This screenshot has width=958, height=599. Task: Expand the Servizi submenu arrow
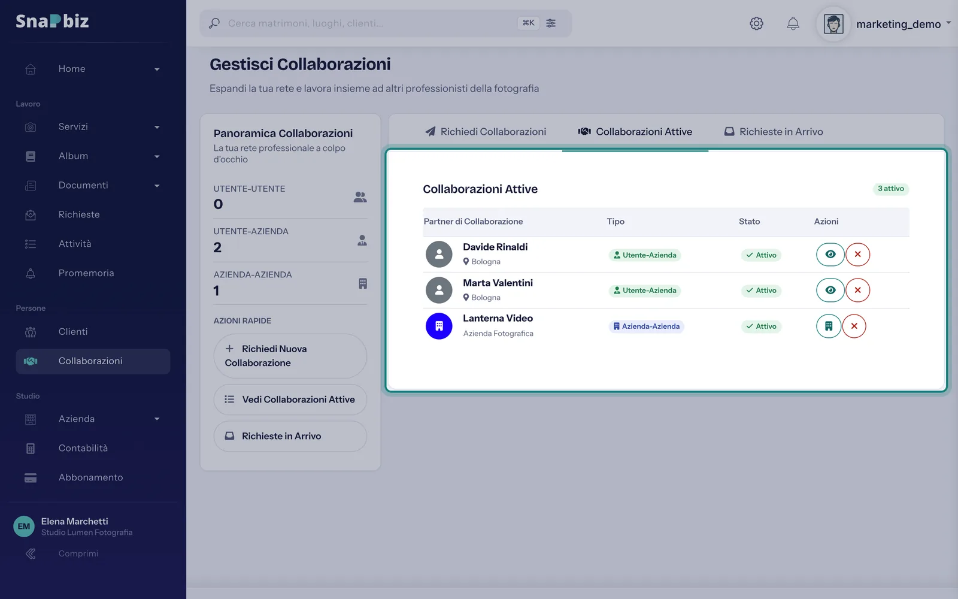157,127
